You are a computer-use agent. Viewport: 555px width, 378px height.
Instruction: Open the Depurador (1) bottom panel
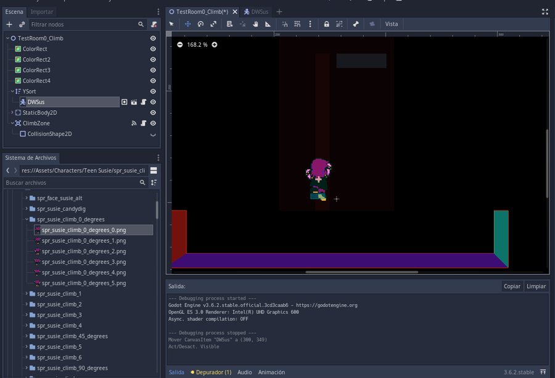coord(211,372)
